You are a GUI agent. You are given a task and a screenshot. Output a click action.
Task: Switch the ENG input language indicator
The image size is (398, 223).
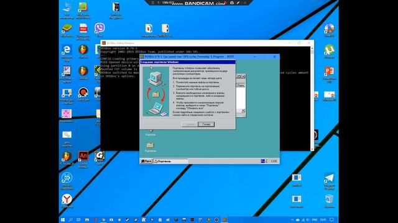tap(315, 220)
